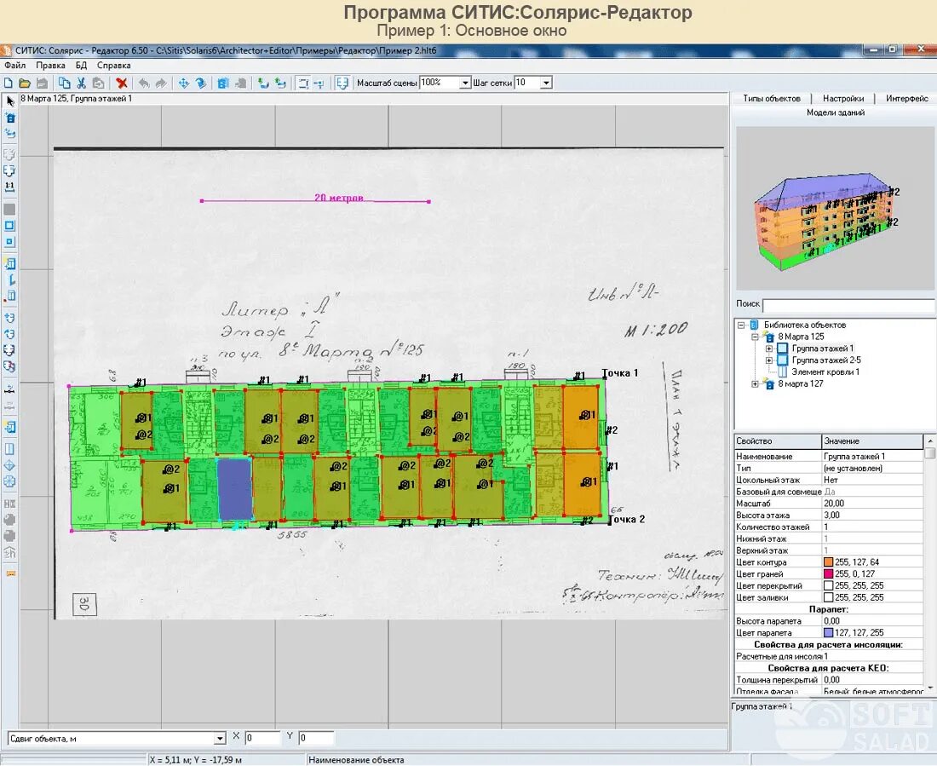Screen dimensions: 937x766
Task: Click the Значение column header
Action: [872, 441]
